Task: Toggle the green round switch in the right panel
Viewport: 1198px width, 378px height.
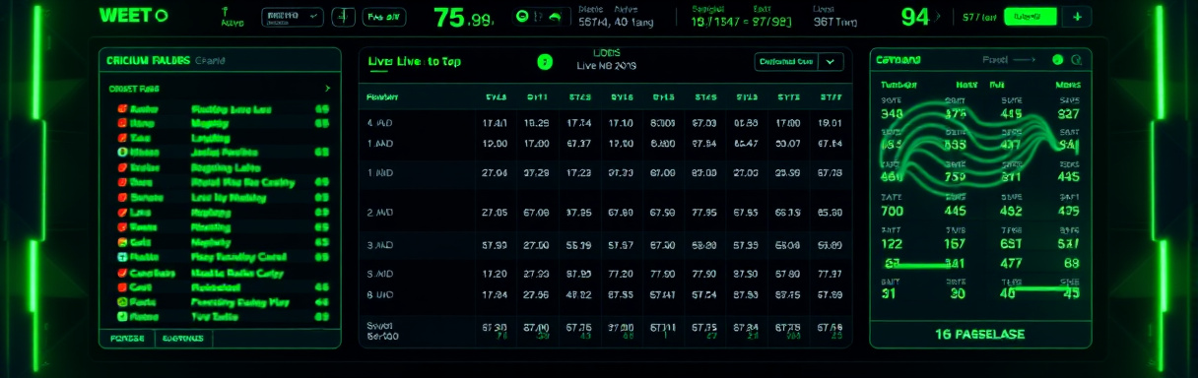Action: (x=1058, y=61)
